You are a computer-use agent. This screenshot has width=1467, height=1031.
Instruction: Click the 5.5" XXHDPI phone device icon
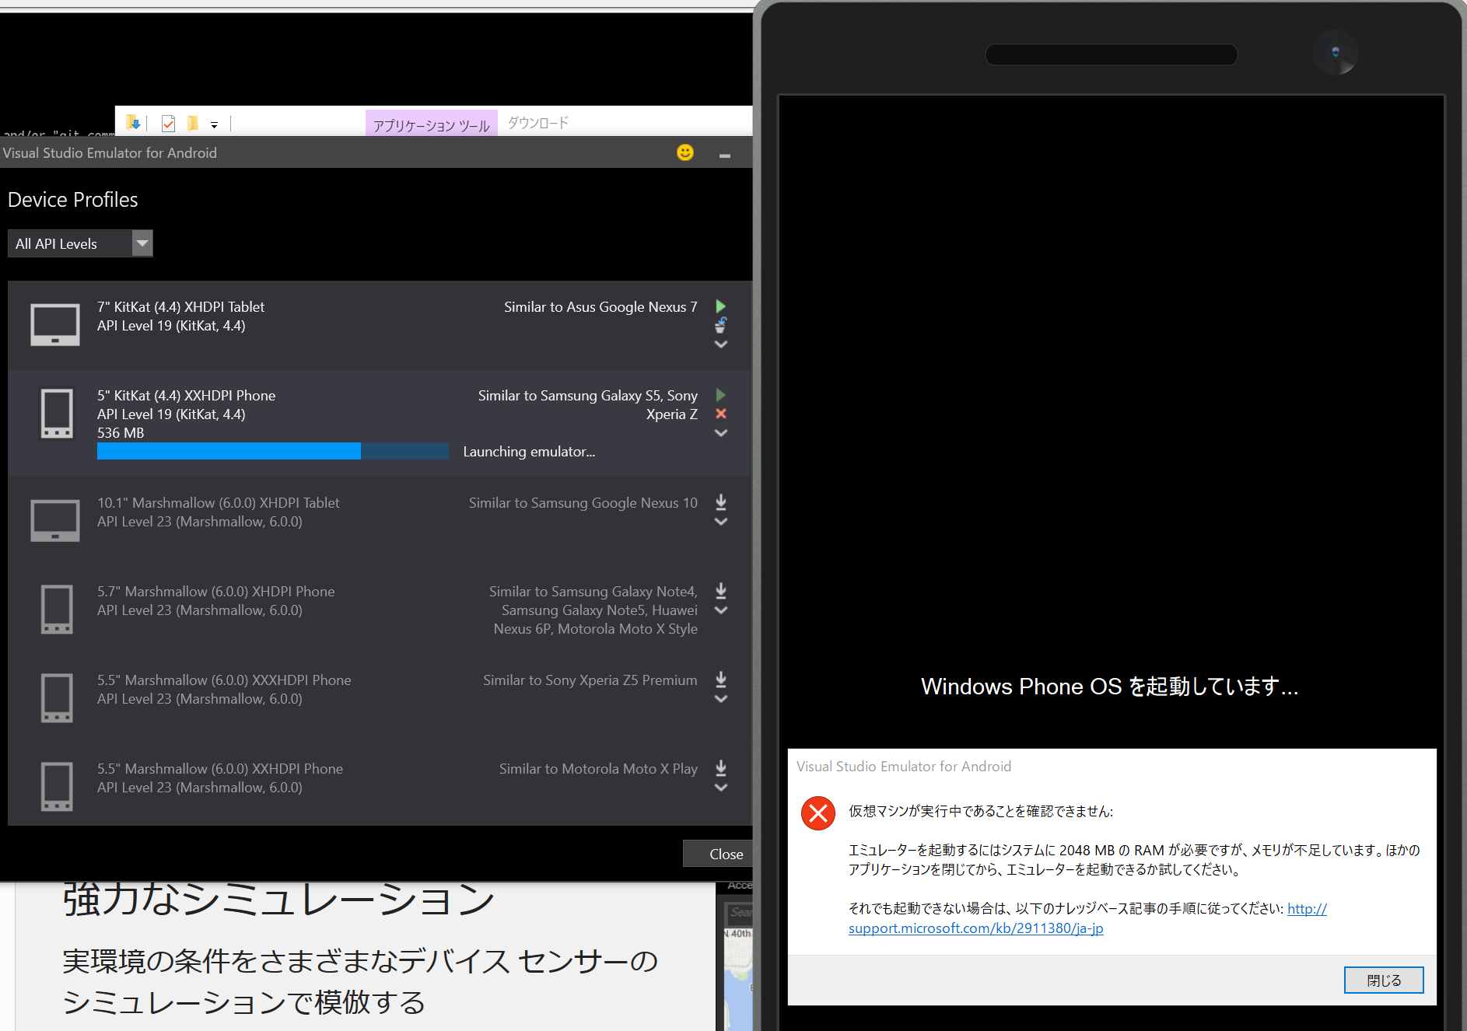pyautogui.click(x=56, y=786)
